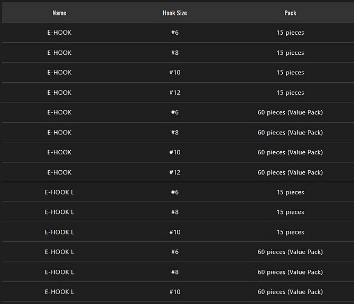This screenshot has height=304, width=354.
Task: Click 60 pieces Value Pack in last row
Action: click(x=290, y=292)
